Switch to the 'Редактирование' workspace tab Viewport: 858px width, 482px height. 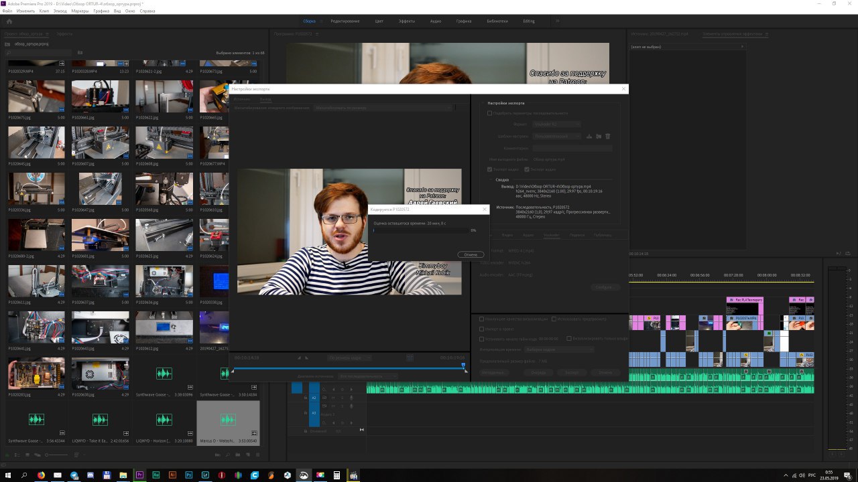[345, 21]
